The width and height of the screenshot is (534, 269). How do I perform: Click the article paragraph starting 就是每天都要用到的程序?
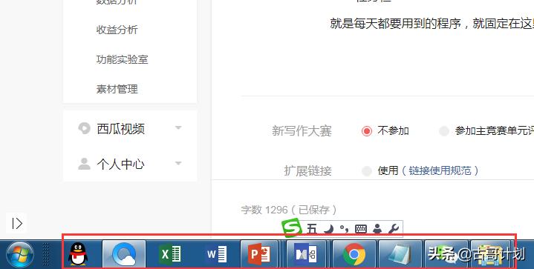click(432, 24)
